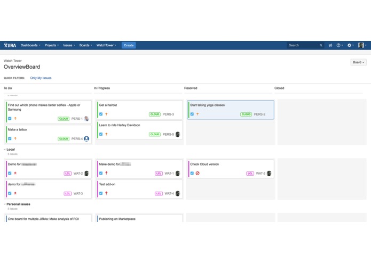Click the WAT-5 issue key
This screenshot has width=371, height=263.
[x=261, y=174]
